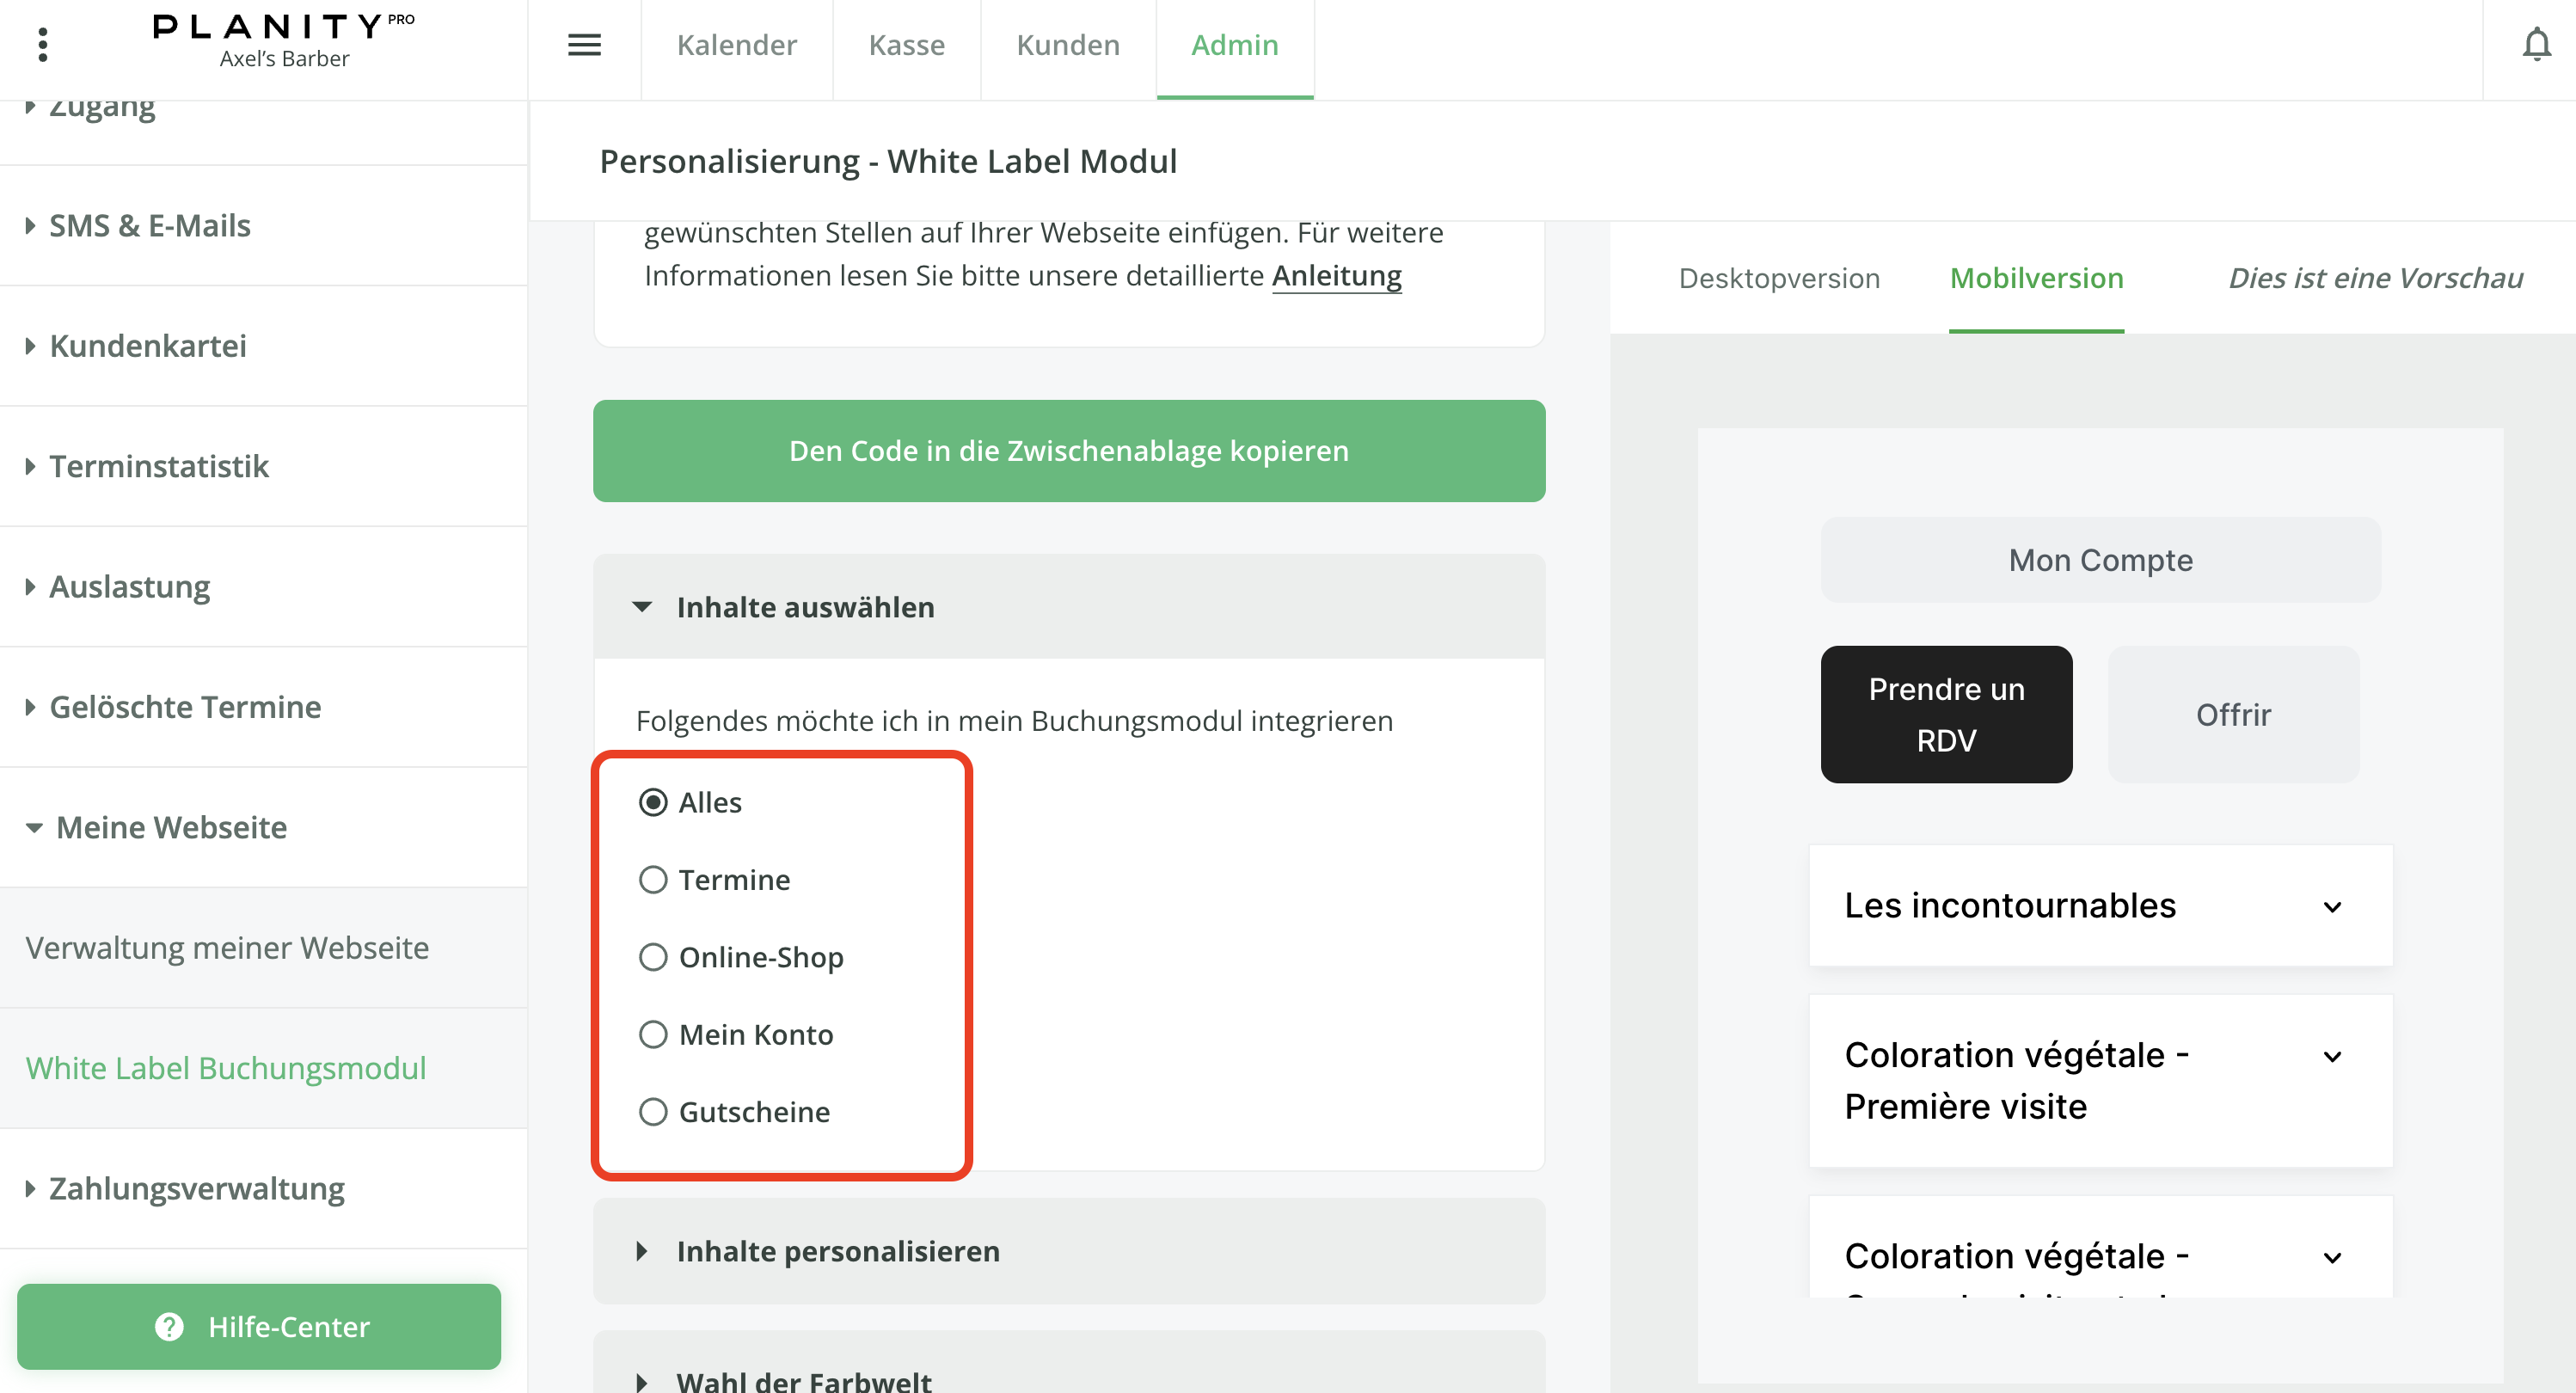
Task: Expand Les incontournables chevron in preview
Action: tap(2332, 907)
